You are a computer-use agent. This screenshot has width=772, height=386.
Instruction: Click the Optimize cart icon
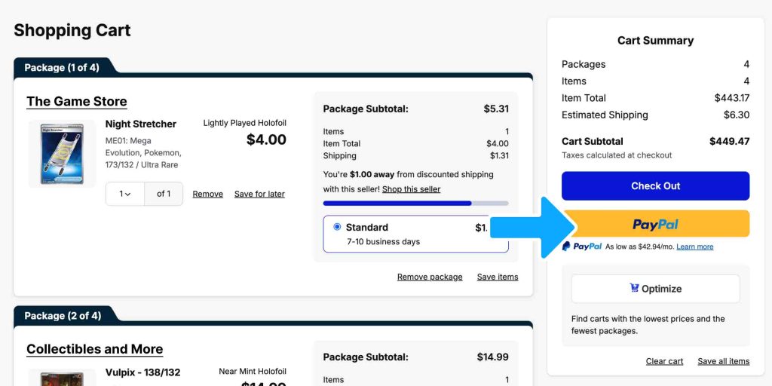[634, 288]
